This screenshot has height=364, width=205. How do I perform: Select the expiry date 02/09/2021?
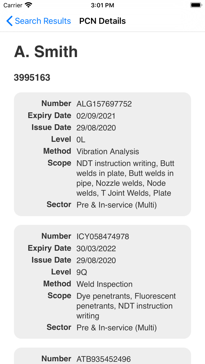[96, 116]
